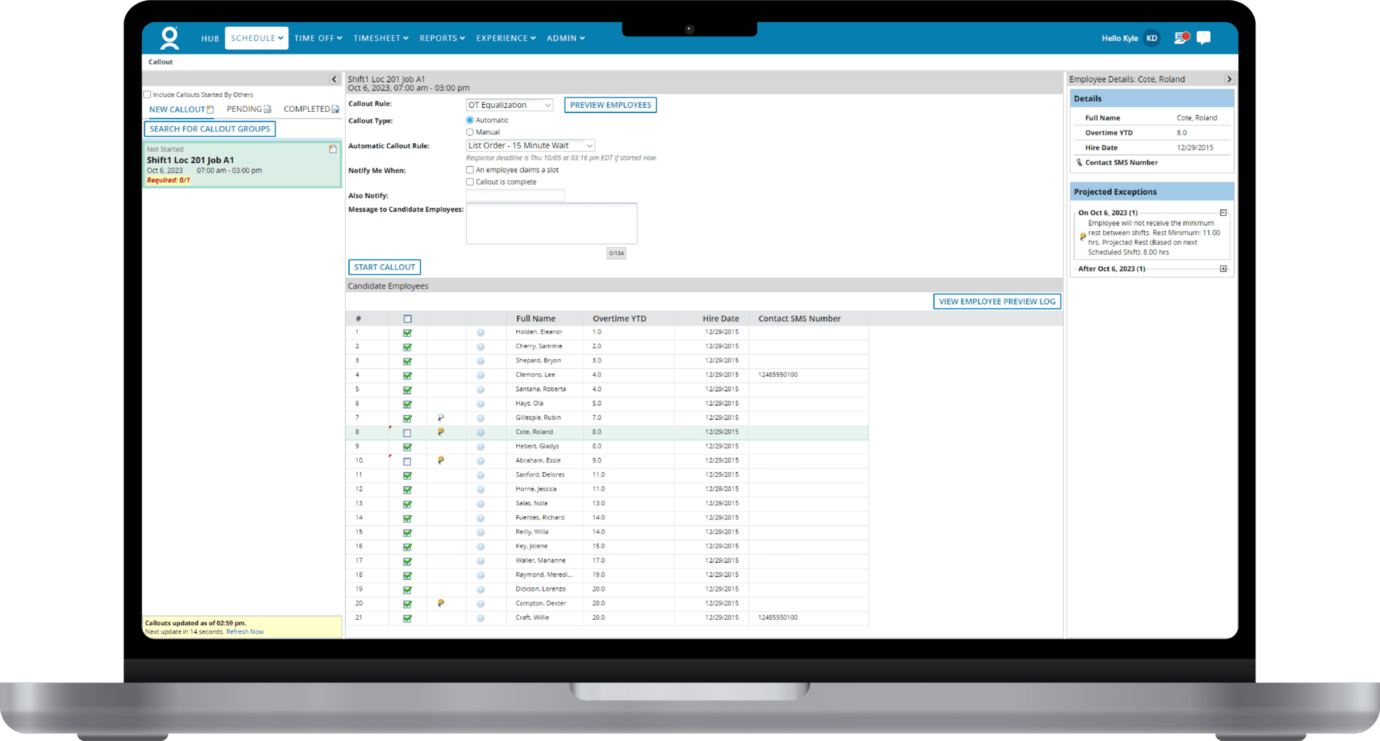
Task: Click the phone icon beside Contact SMS Number
Action: pos(1080,162)
